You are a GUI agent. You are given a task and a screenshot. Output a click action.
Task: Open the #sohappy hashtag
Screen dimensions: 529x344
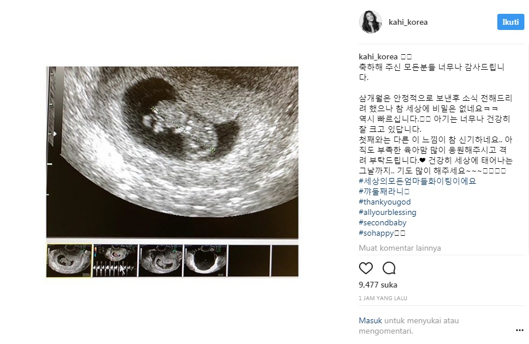tap(381, 233)
